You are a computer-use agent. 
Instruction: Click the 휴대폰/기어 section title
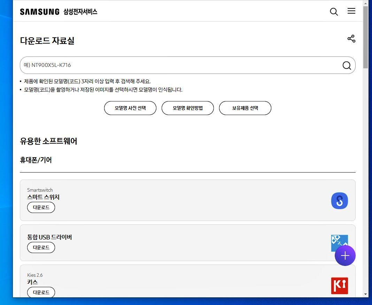[x=36, y=160]
